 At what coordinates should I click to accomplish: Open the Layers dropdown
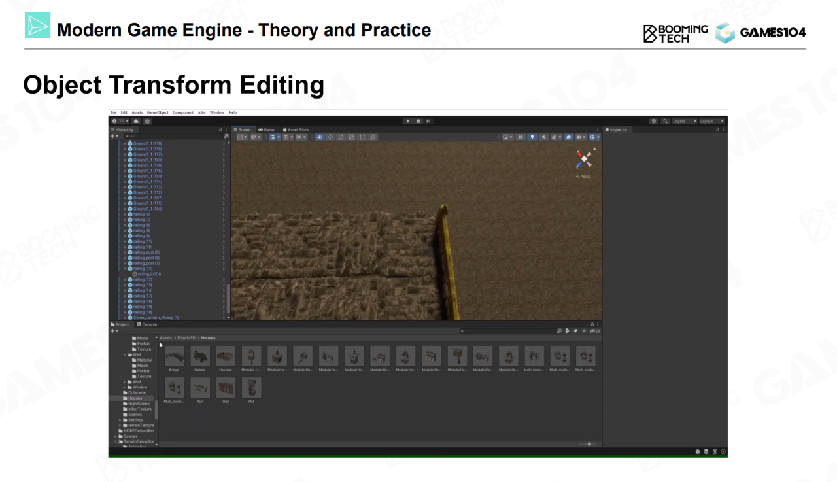[684, 121]
